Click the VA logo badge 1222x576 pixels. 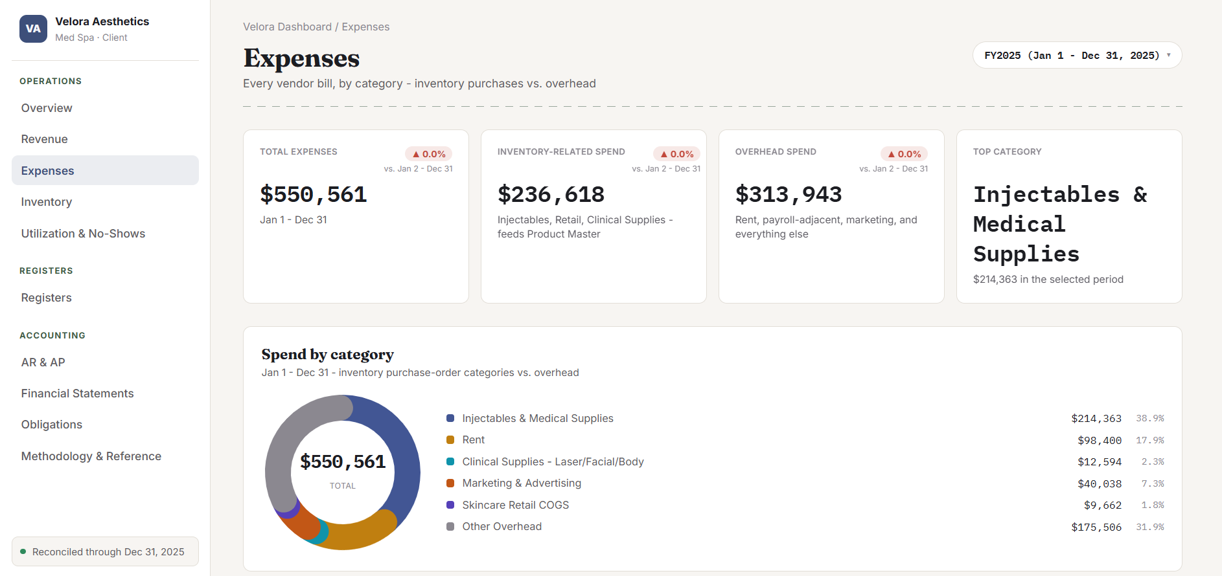[x=33, y=29]
